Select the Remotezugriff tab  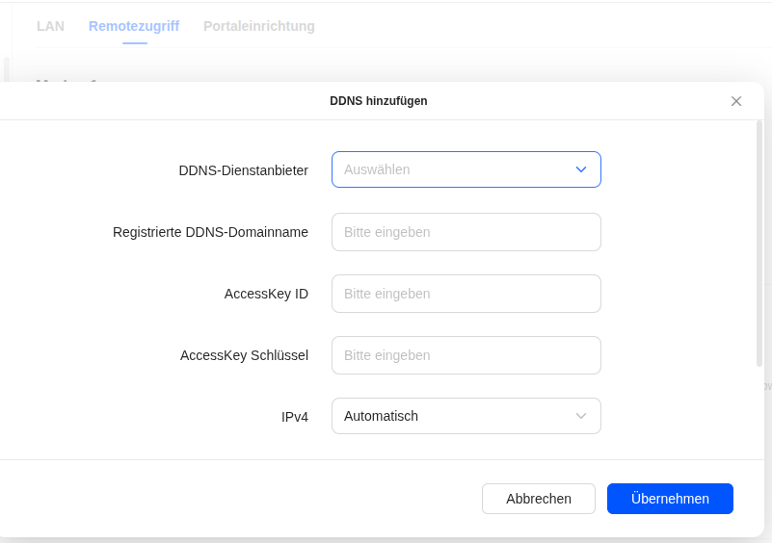coord(134,26)
